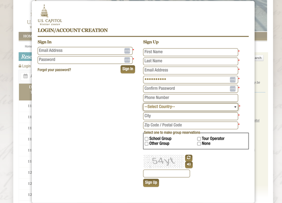Click the First Name field
The image size is (282, 203).
click(191, 52)
